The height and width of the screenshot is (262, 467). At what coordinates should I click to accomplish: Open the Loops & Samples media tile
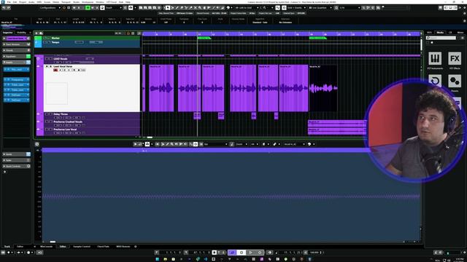pos(435,81)
